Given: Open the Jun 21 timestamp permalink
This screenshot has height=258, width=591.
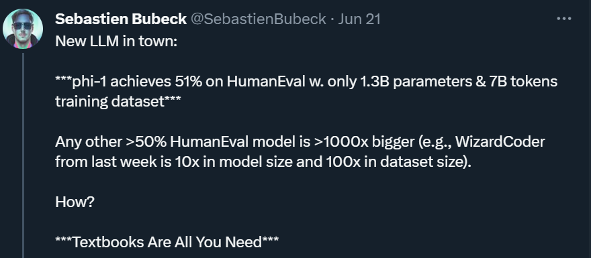Looking at the screenshot, I should [x=359, y=19].
